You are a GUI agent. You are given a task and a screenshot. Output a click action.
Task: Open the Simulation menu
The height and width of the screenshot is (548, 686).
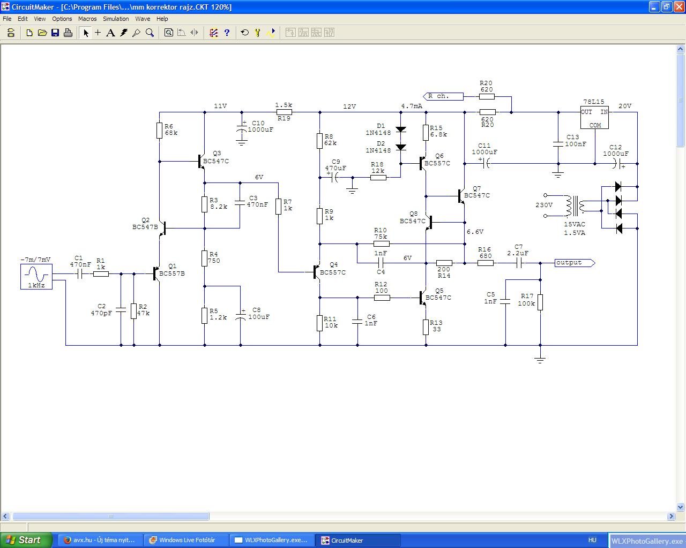(x=116, y=19)
